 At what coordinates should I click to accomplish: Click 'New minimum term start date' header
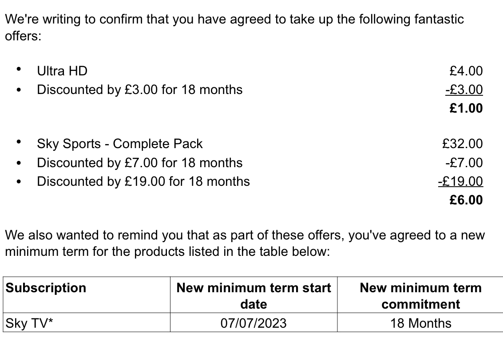[x=254, y=296]
